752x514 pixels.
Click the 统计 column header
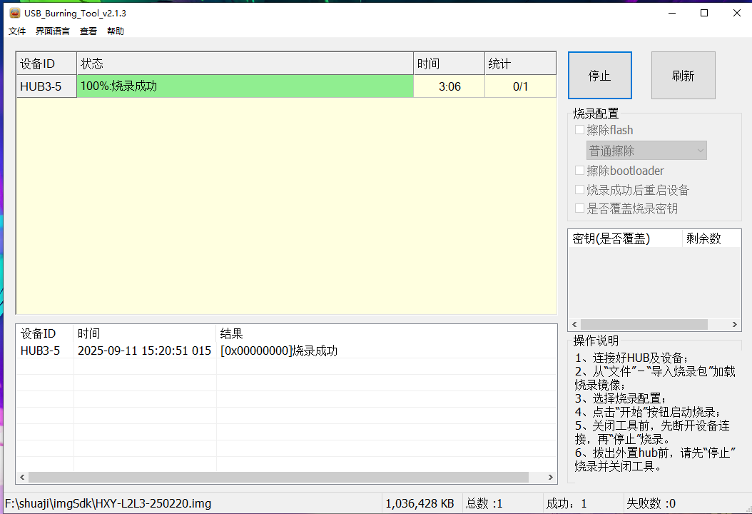coord(520,64)
